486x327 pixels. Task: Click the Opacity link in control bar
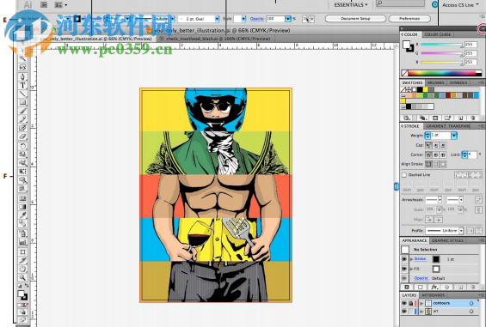[x=257, y=19]
